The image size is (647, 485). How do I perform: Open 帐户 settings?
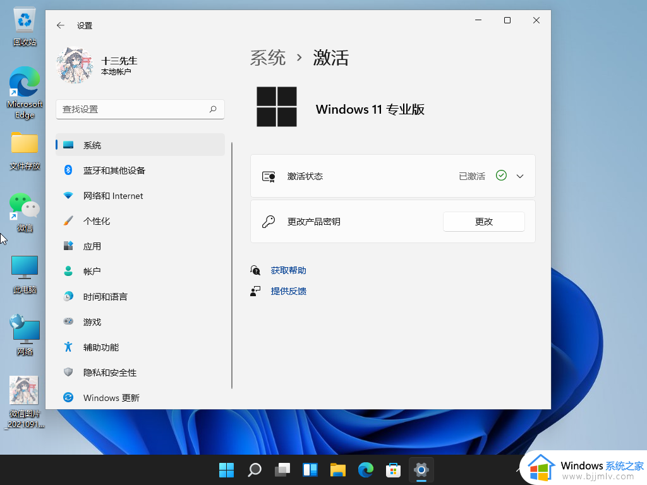140,272
